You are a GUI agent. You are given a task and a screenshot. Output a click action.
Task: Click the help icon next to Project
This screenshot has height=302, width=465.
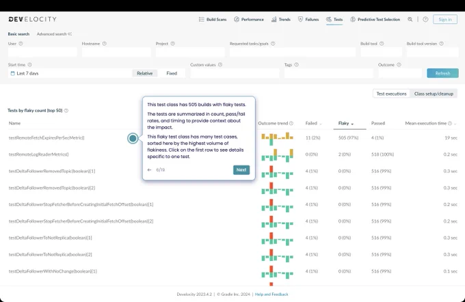(172, 44)
